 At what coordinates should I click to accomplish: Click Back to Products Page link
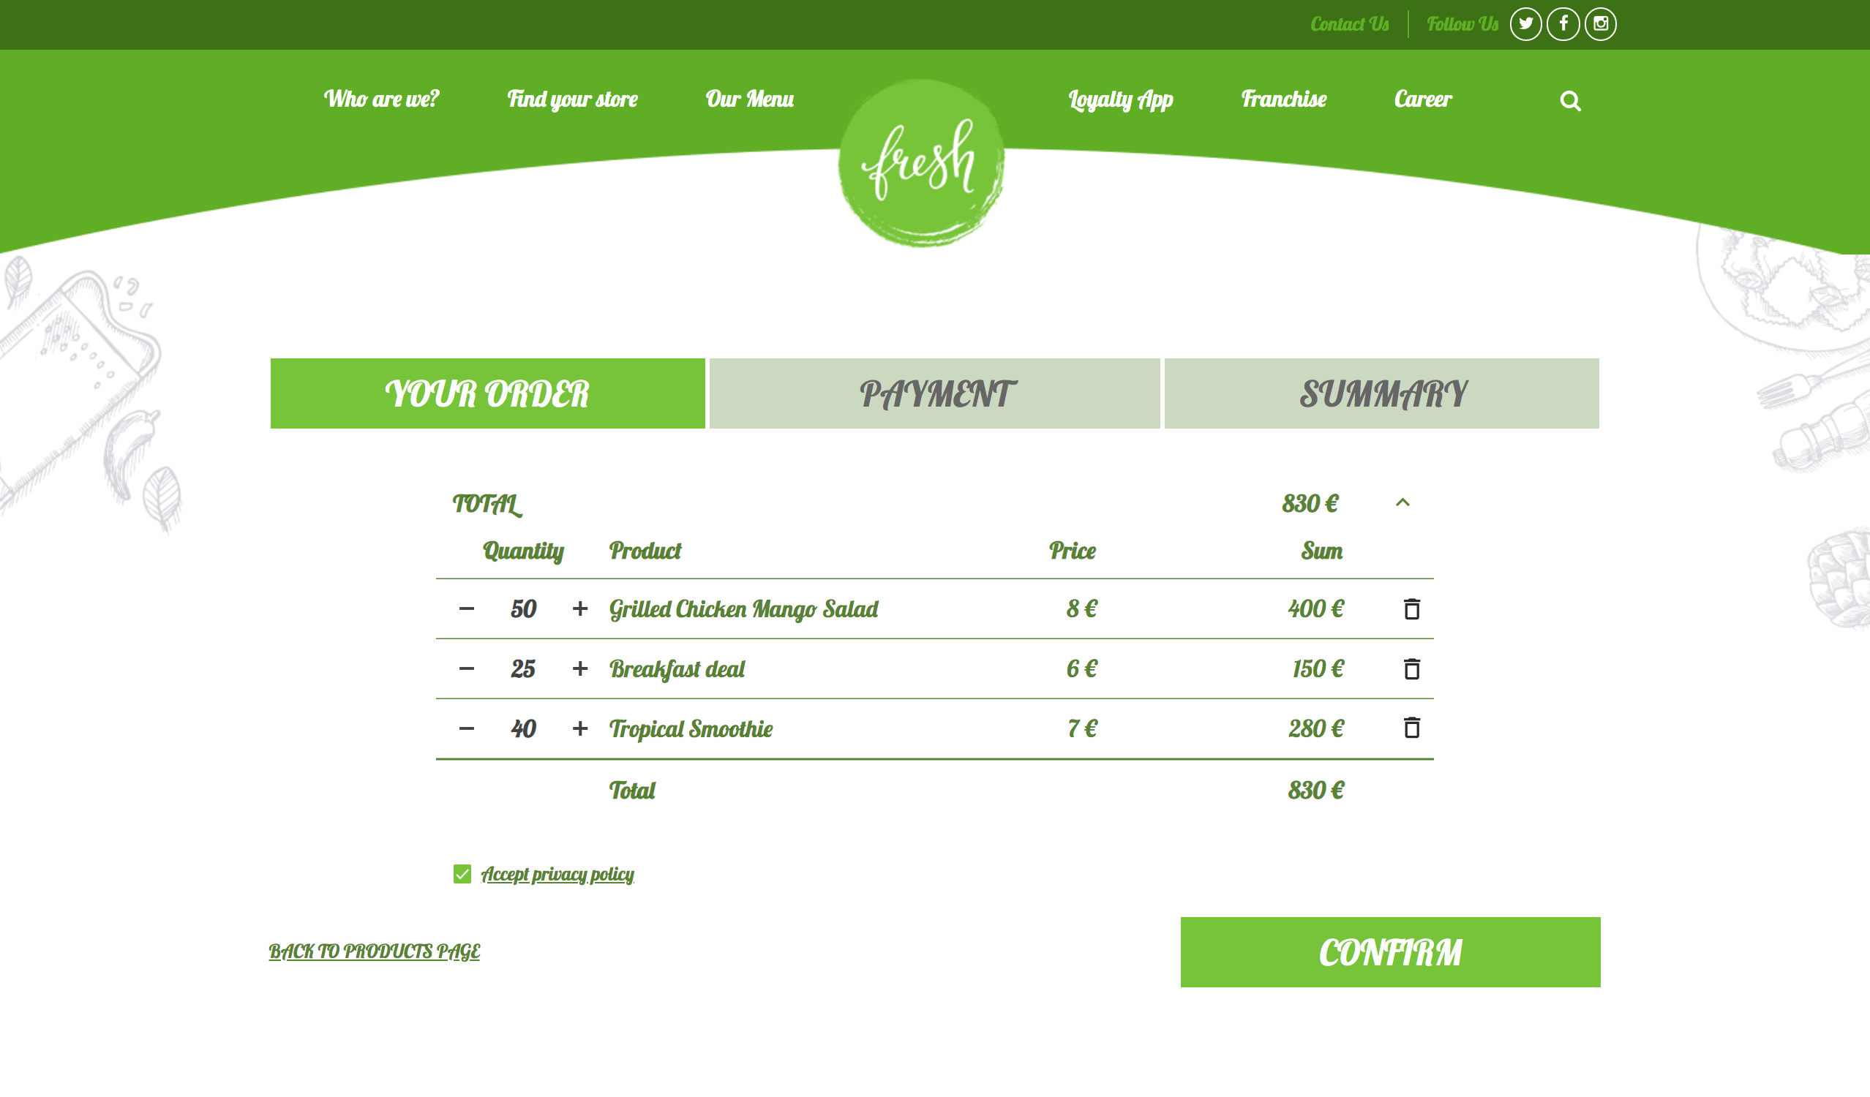pyautogui.click(x=375, y=951)
